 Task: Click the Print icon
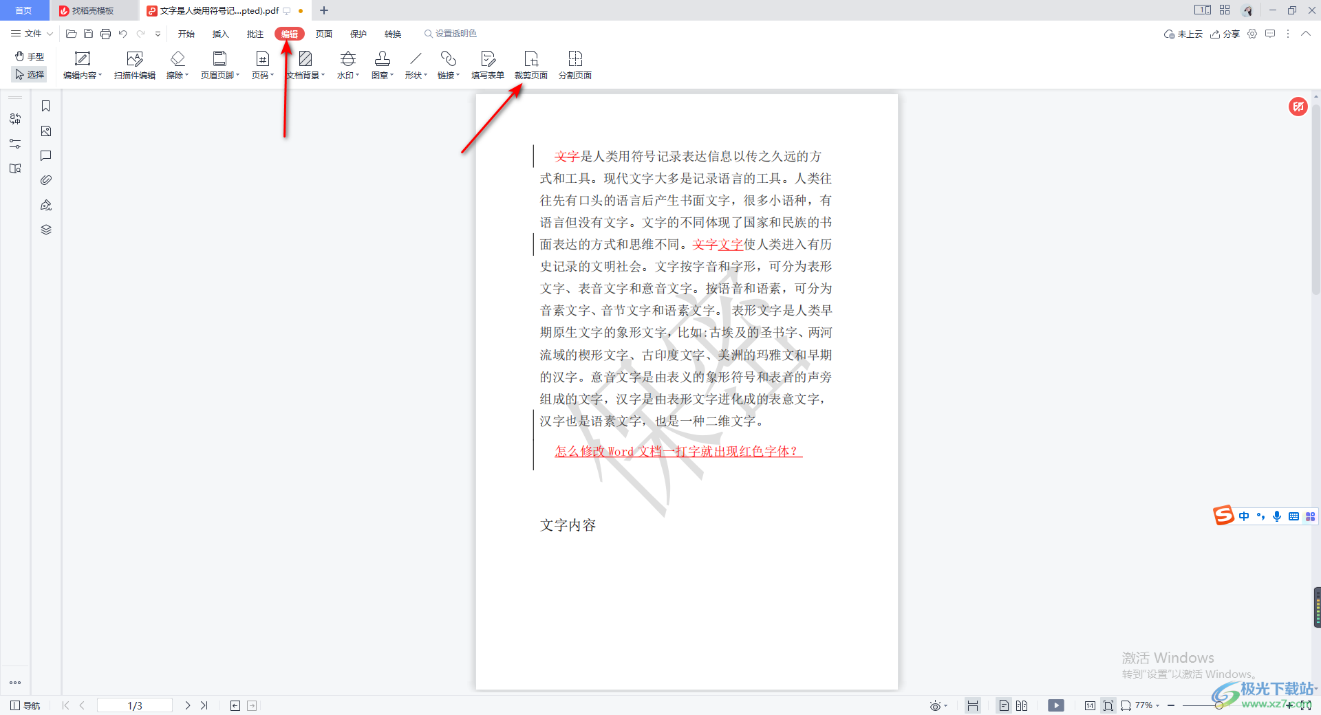(x=105, y=34)
